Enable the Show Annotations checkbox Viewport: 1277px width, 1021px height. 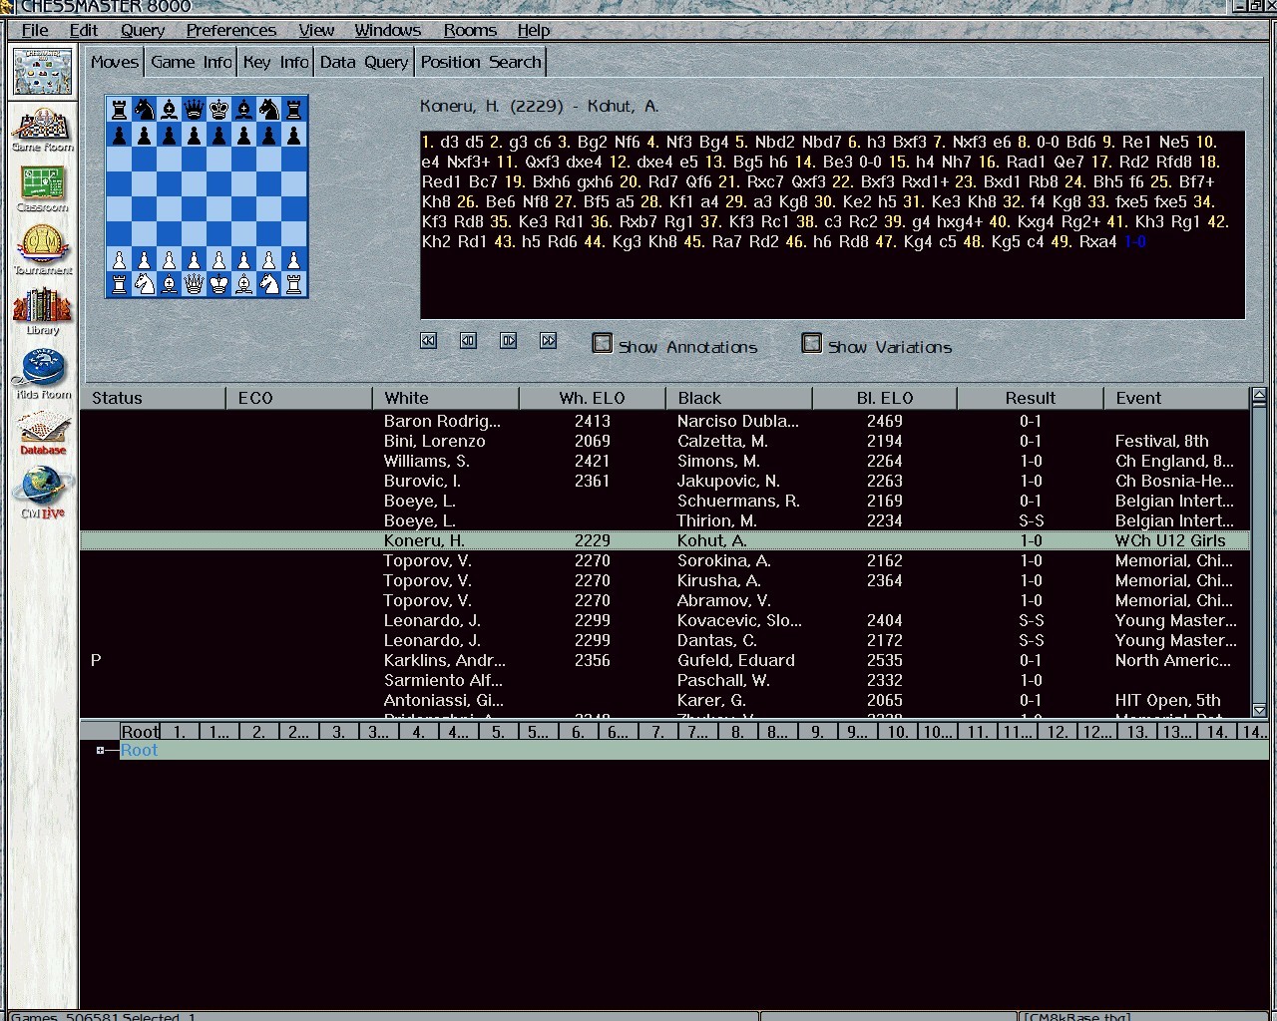click(x=603, y=344)
